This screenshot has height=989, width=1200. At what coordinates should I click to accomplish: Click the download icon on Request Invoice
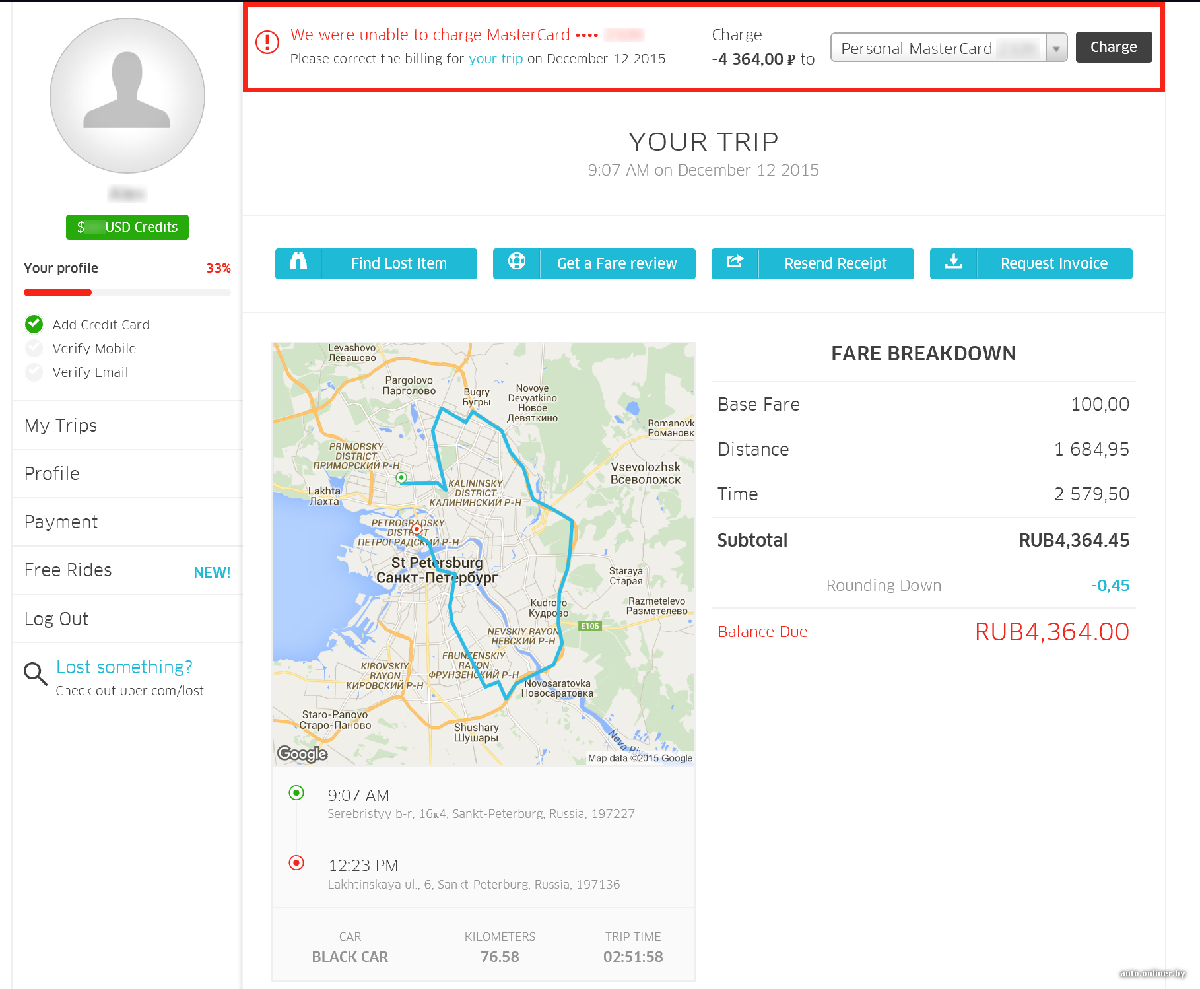pyautogui.click(x=953, y=261)
